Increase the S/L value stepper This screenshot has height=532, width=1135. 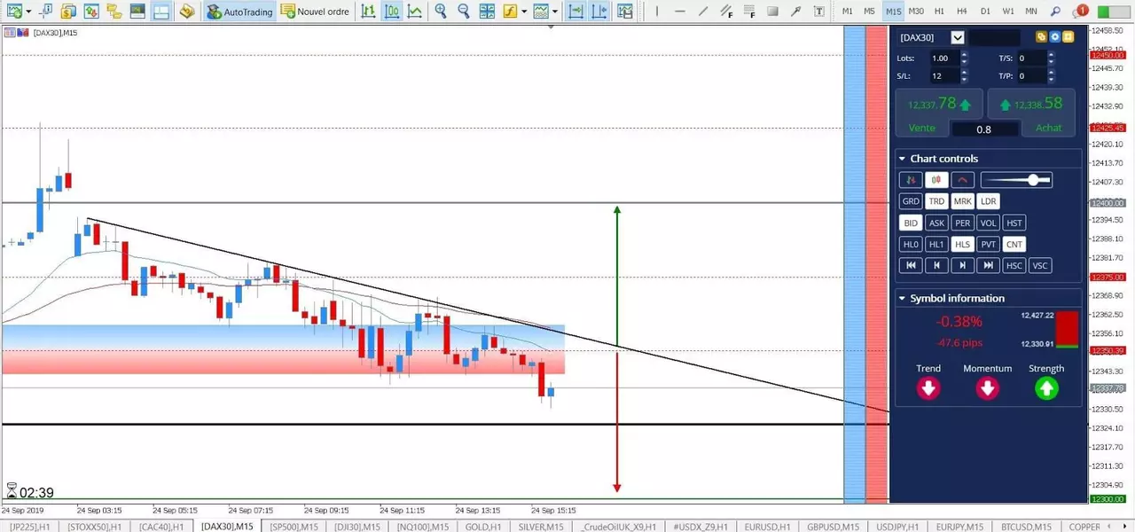[x=964, y=73]
